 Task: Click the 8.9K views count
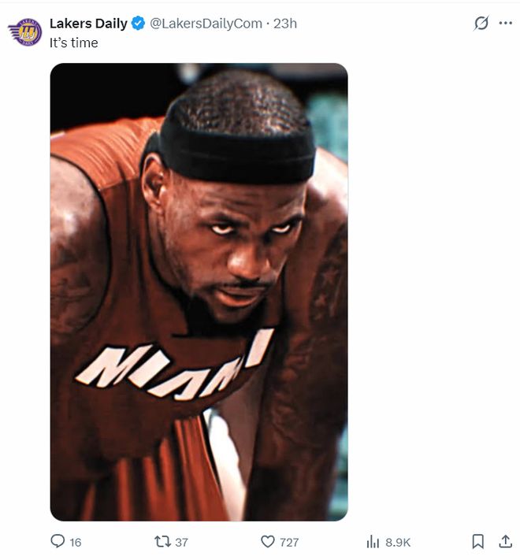click(x=398, y=543)
